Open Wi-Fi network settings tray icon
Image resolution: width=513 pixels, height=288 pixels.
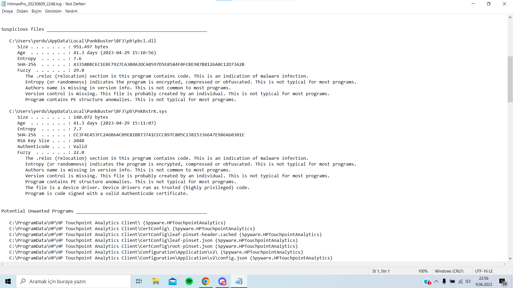pos(460,281)
